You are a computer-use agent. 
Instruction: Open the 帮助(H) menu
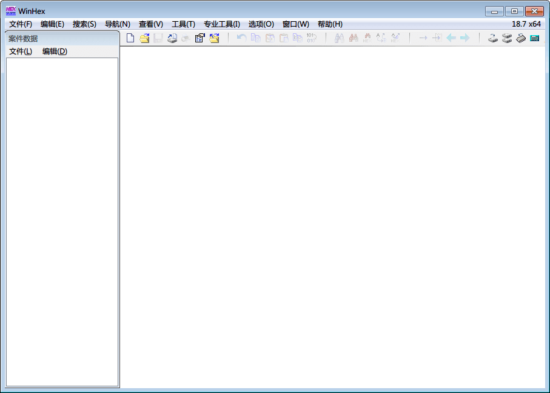[x=330, y=24]
